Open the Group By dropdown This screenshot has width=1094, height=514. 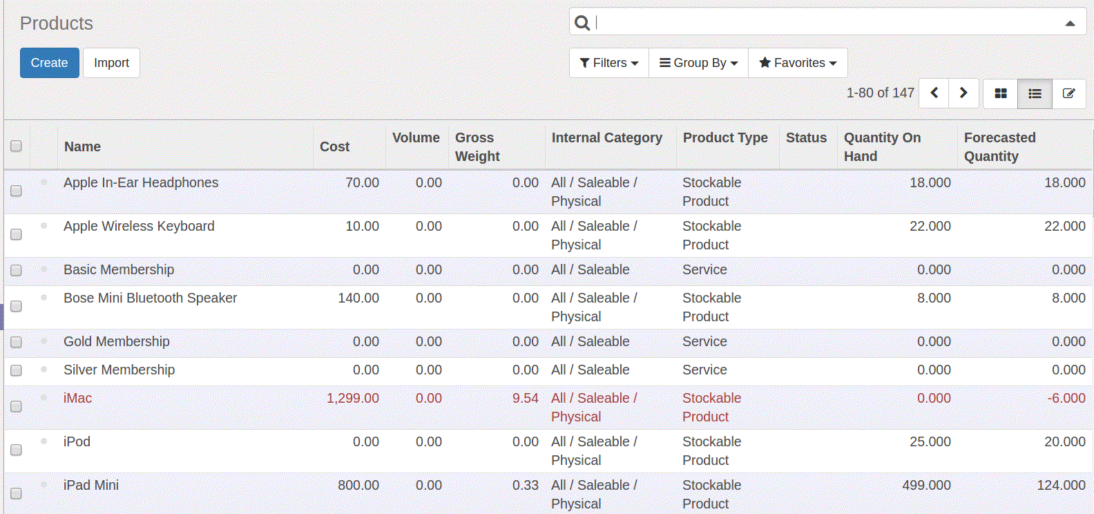(x=698, y=63)
